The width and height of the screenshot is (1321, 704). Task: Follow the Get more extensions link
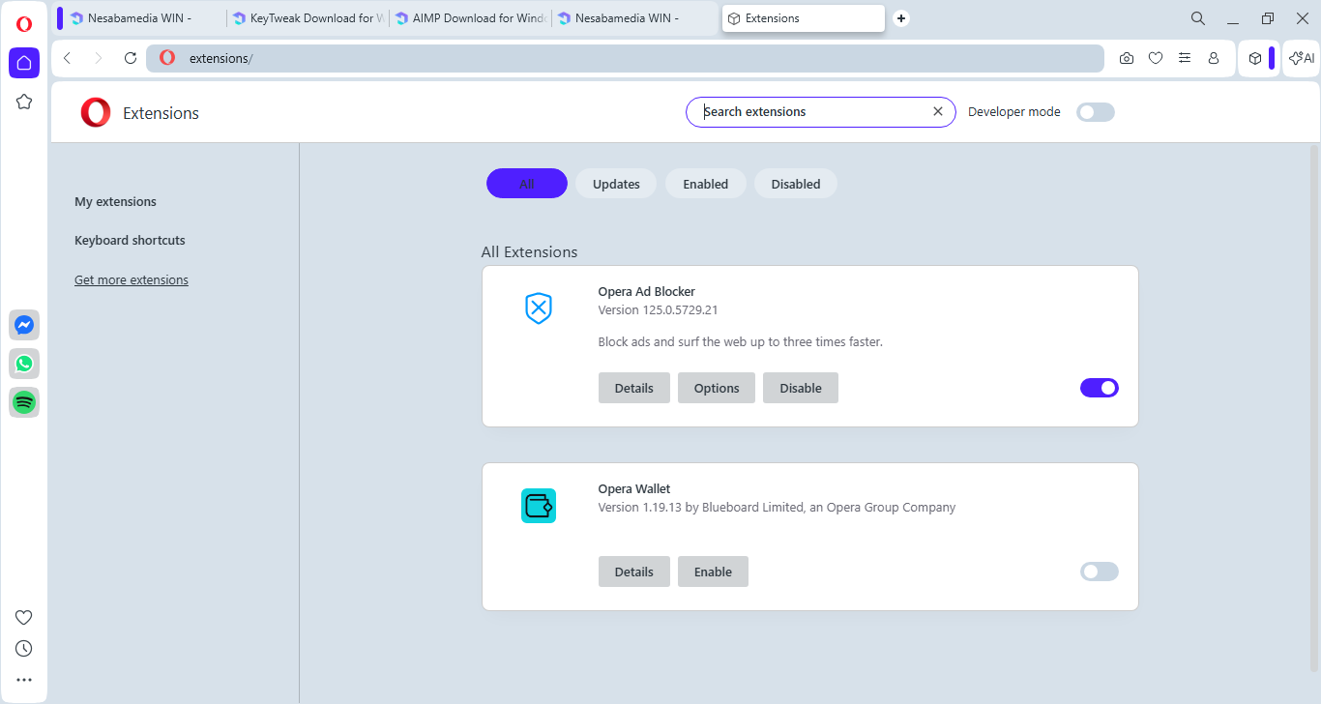point(132,280)
